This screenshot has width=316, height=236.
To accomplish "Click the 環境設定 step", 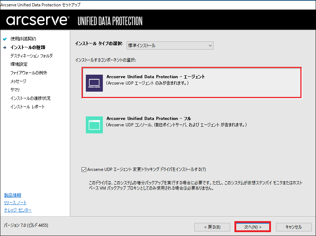I will click(19, 64).
